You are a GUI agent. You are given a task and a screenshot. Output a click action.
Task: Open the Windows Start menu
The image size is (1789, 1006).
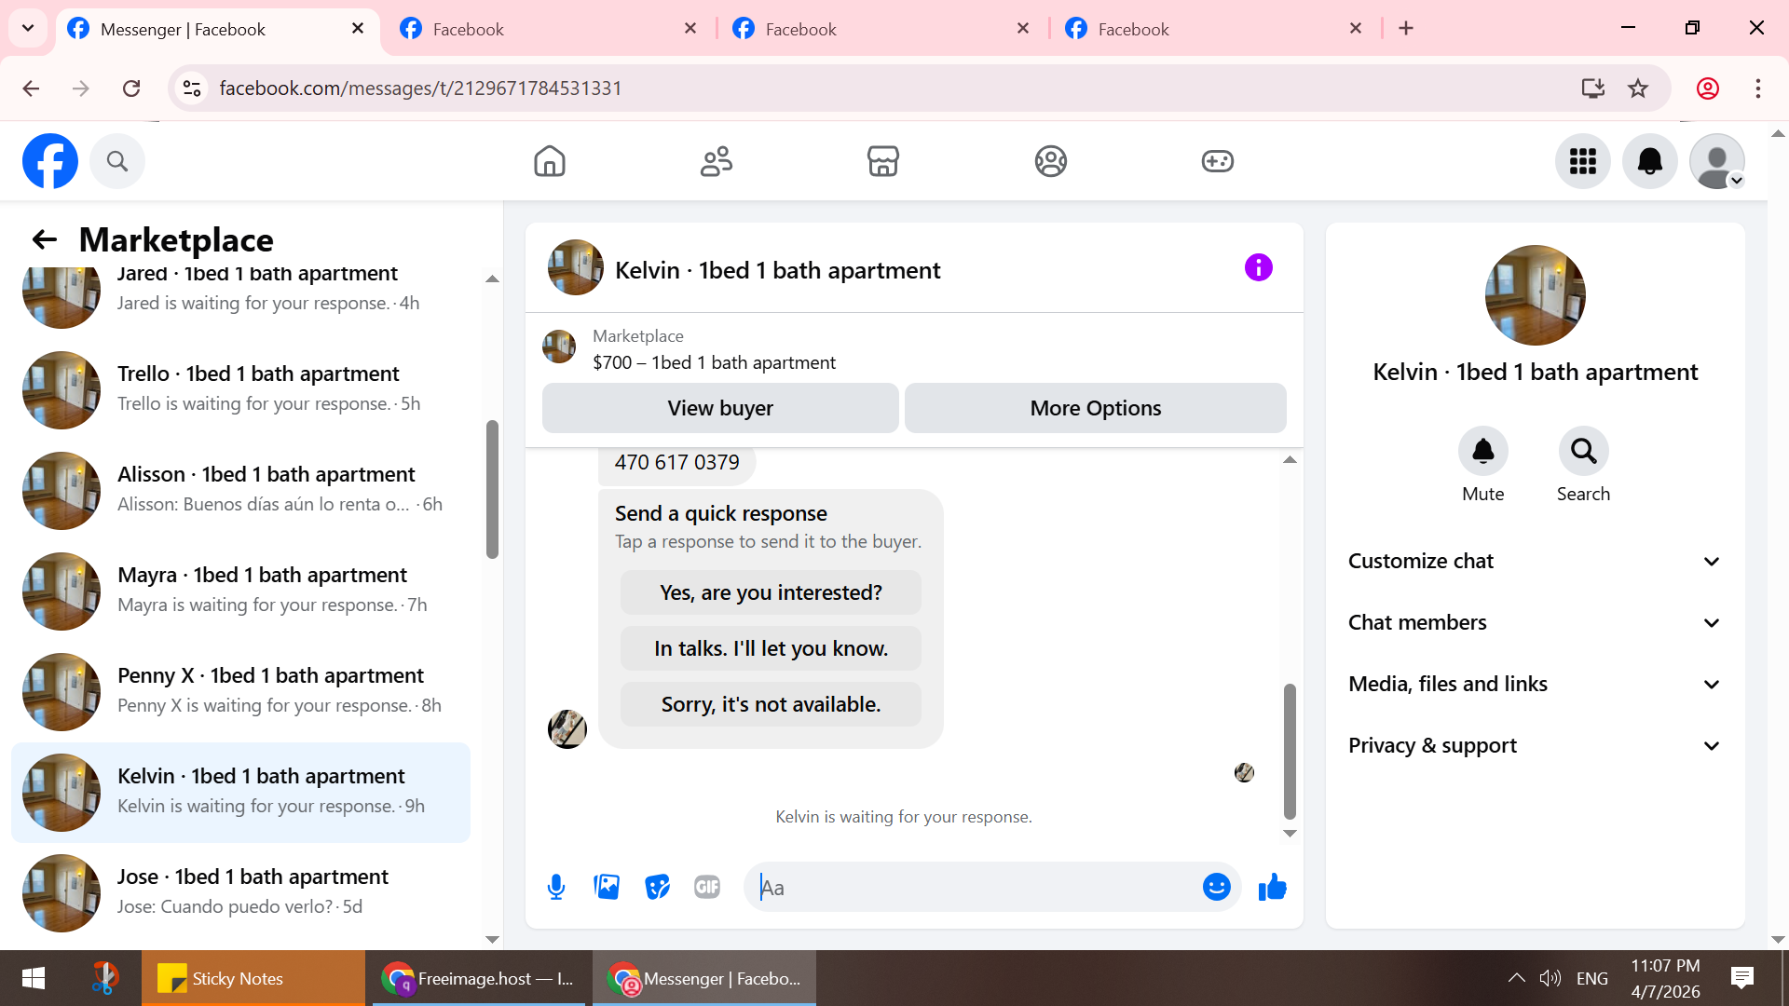[34, 978]
